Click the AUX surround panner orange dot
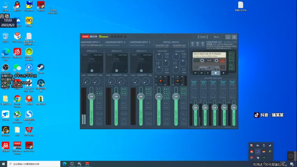Image resolution: width=297 pixels, height=167 pixels. pyautogui.click(x=177, y=81)
